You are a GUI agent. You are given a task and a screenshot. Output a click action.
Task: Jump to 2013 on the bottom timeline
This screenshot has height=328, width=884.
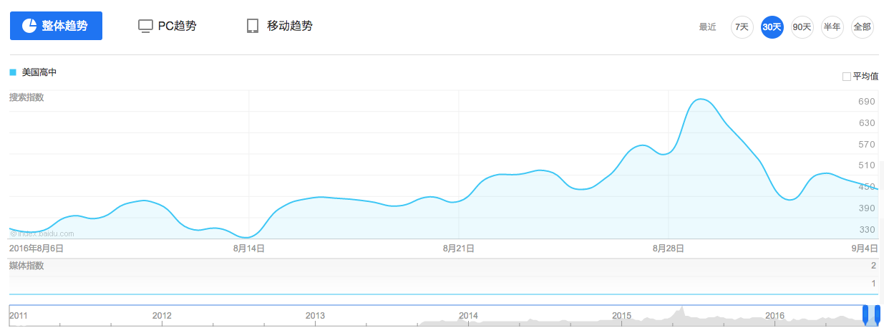coord(315,315)
